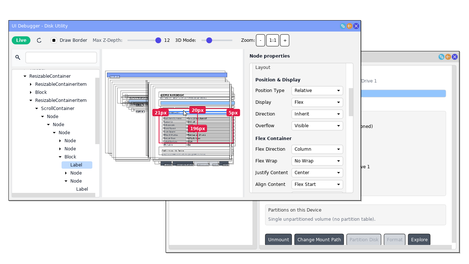Reset zoom with the 1:1 button
The height and width of the screenshot is (264, 469).
[x=273, y=40]
